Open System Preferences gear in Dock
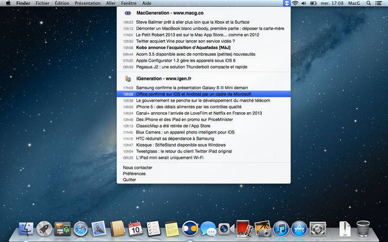This screenshot has width=388, height=242. (318, 229)
